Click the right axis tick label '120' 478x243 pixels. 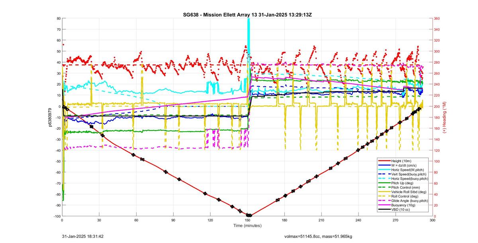pyautogui.click(x=437, y=150)
